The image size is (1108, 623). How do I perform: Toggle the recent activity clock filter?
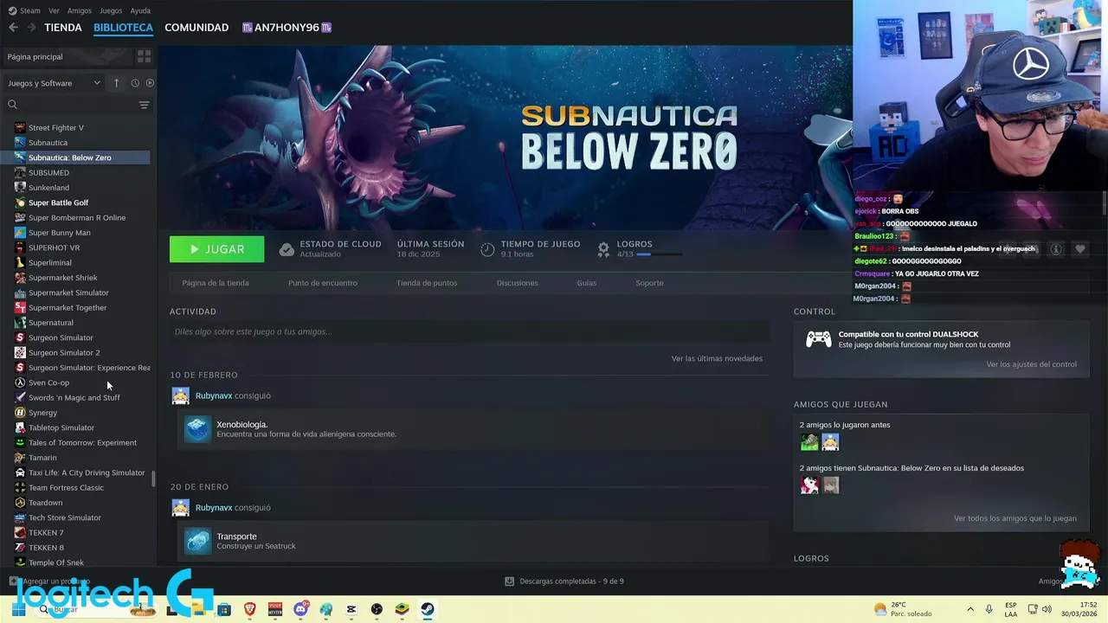tap(135, 83)
